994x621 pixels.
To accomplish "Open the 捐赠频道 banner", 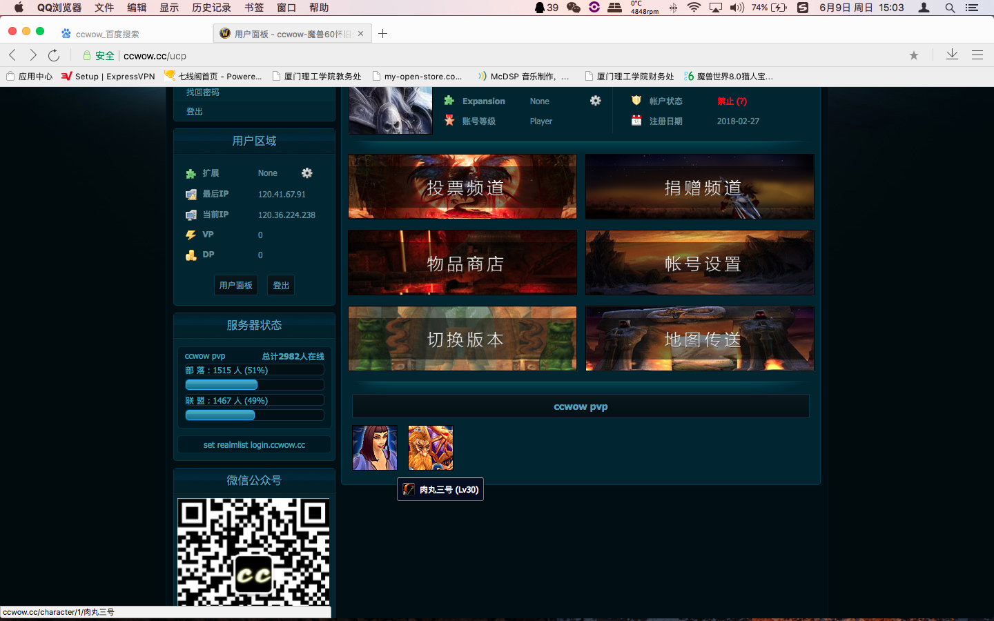I will click(x=699, y=186).
